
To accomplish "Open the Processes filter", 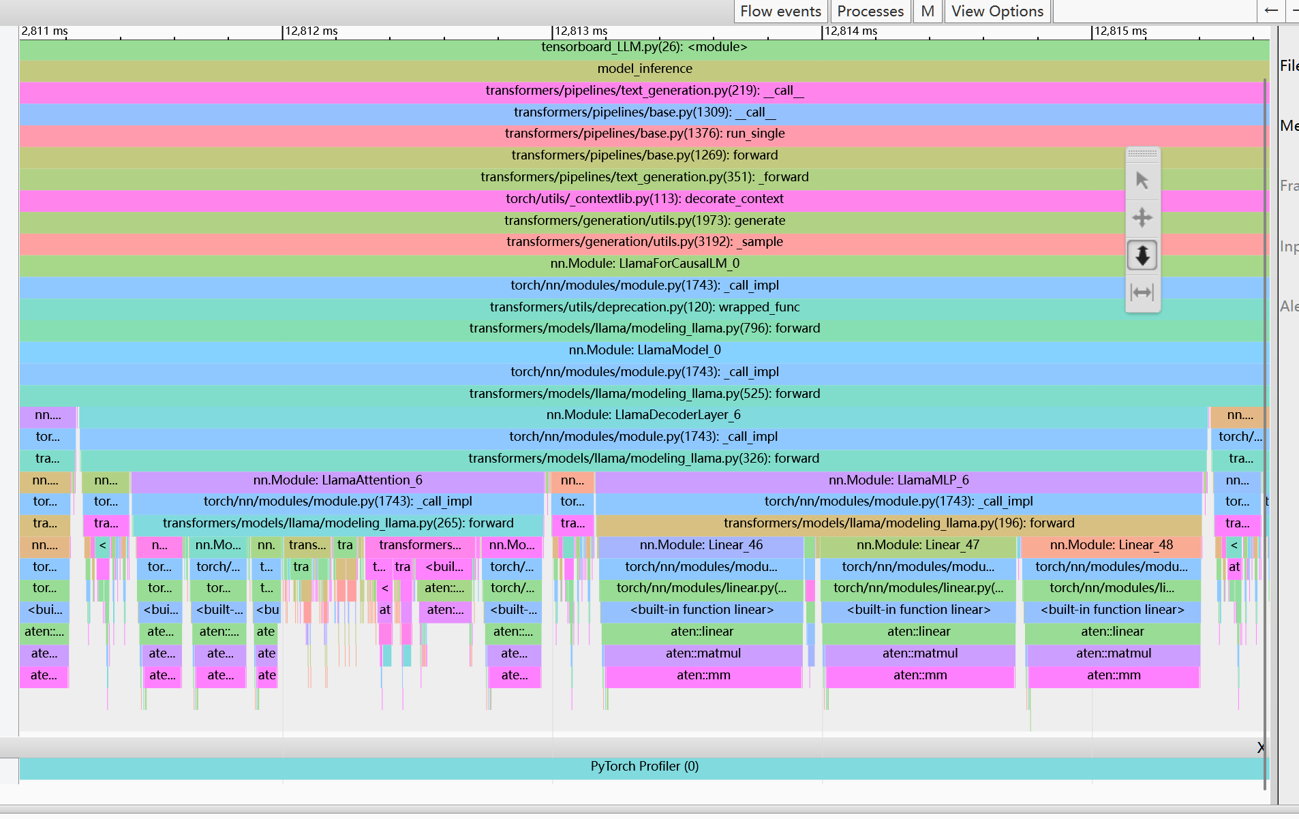I will tap(870, 12).
